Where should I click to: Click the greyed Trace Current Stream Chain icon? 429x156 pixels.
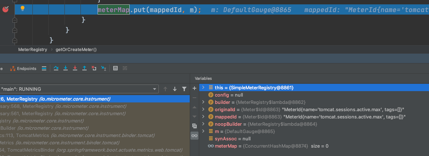pyautogui.click(x=125, y=69)
